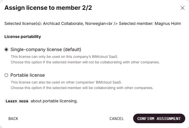Click the 'Single-company license (default)' label
189x128 pixels.
point(46,50)
